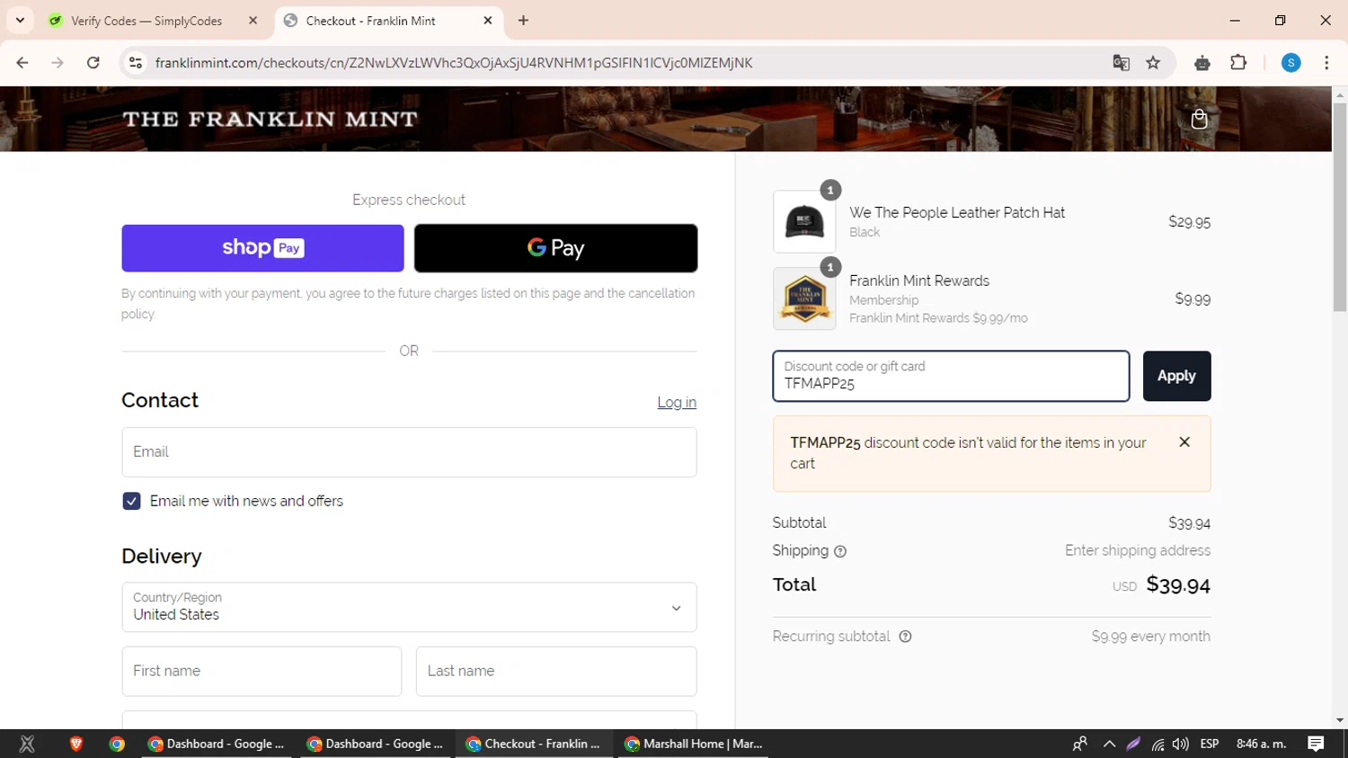The height and width of the screenshot is (758, 1348).
Task: Go forward in browser history
Action: [x=58, y=63]
